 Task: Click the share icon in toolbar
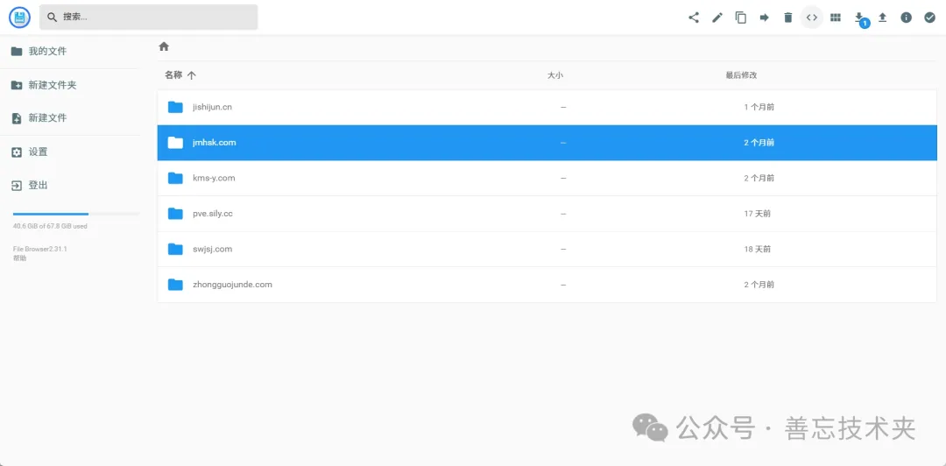click(x=693, y=18)
